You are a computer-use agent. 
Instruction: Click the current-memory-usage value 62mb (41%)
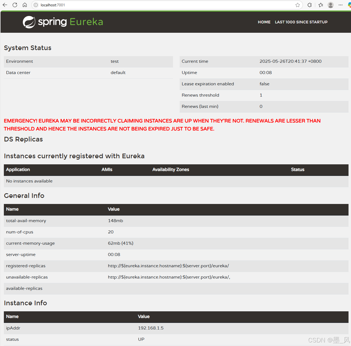pyautogui.click(x=120, y=243)
